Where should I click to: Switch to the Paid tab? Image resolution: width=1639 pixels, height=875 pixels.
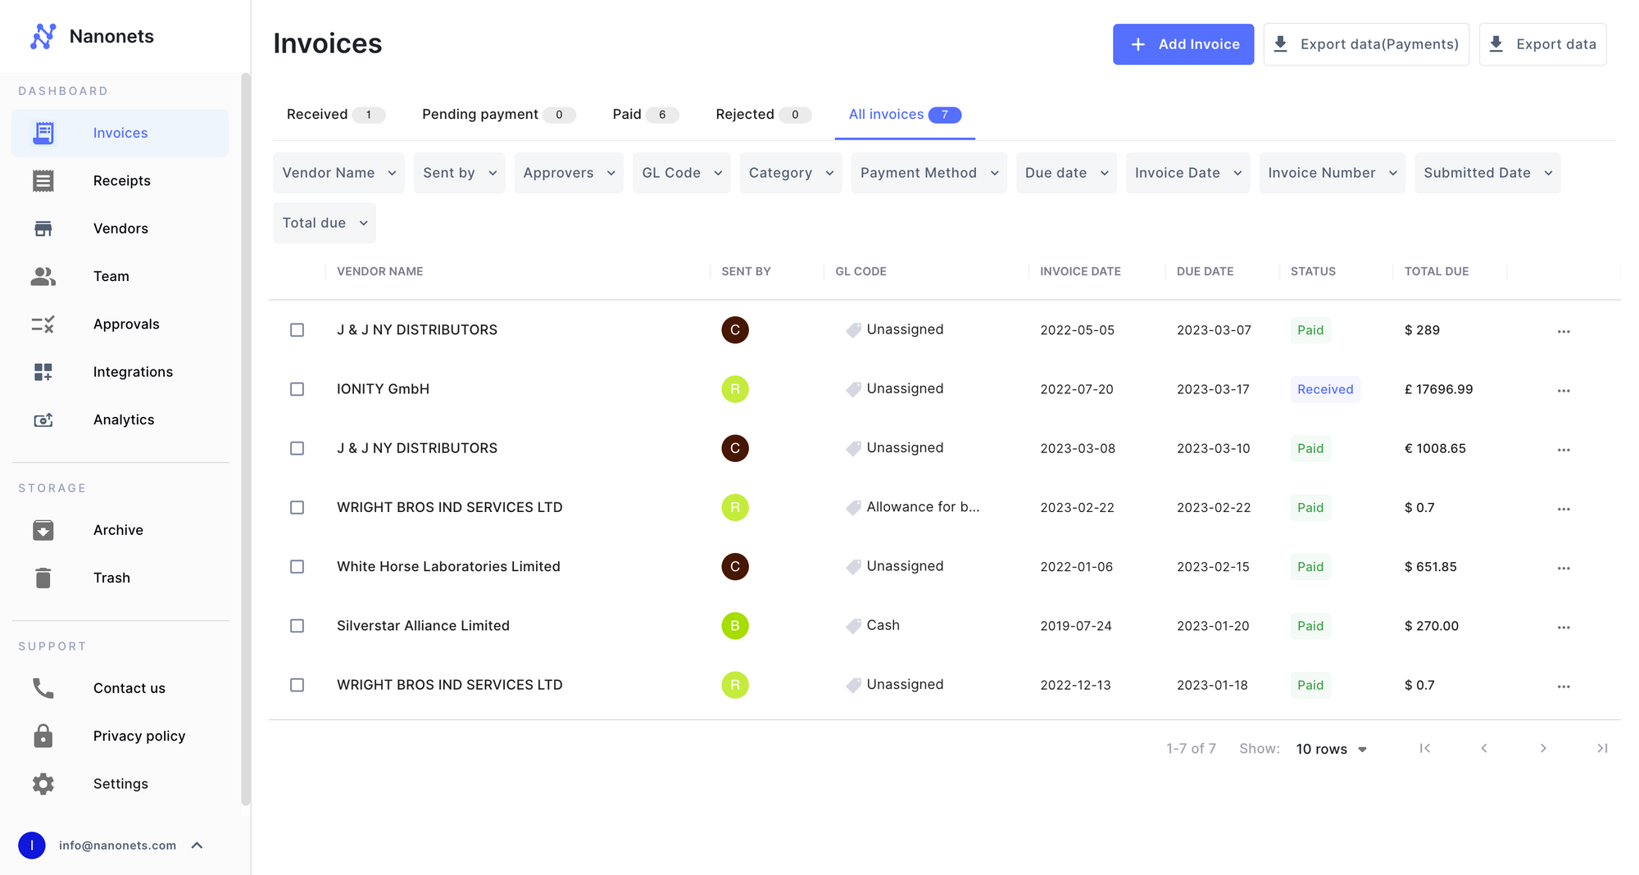click(627, 114)
